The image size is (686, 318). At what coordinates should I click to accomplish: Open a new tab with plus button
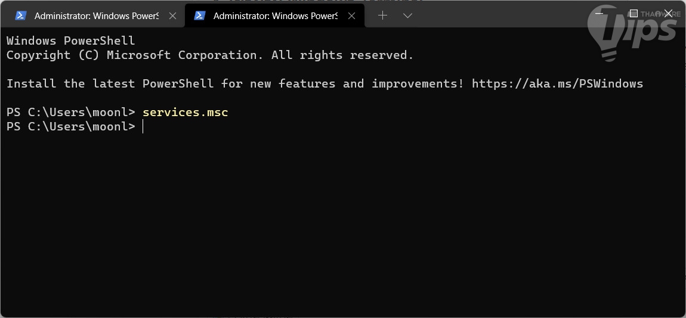382,16
